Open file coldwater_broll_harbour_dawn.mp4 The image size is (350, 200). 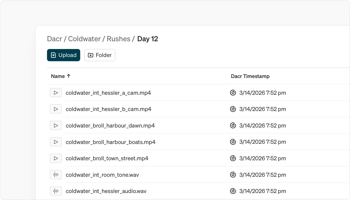[x=110, y=126]
